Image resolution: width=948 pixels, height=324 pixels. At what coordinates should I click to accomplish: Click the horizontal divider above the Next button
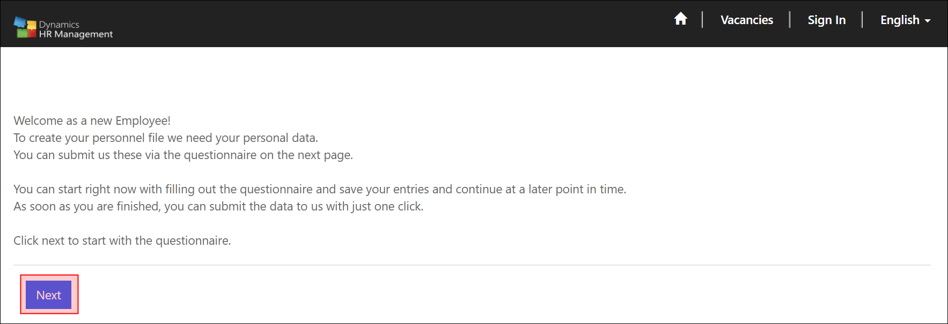472,265
